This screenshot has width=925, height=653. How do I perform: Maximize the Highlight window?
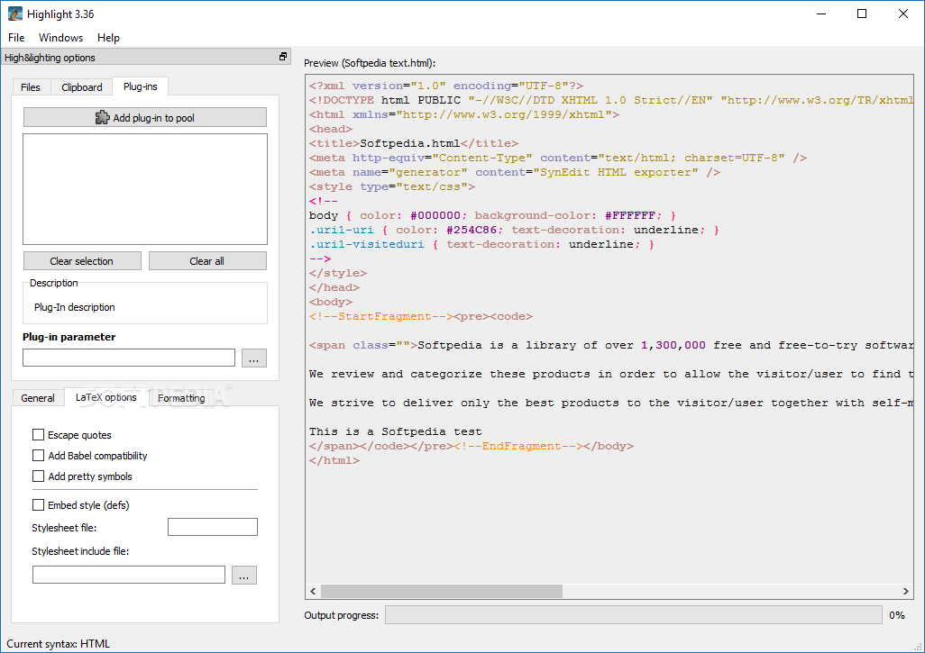point(862,14)
